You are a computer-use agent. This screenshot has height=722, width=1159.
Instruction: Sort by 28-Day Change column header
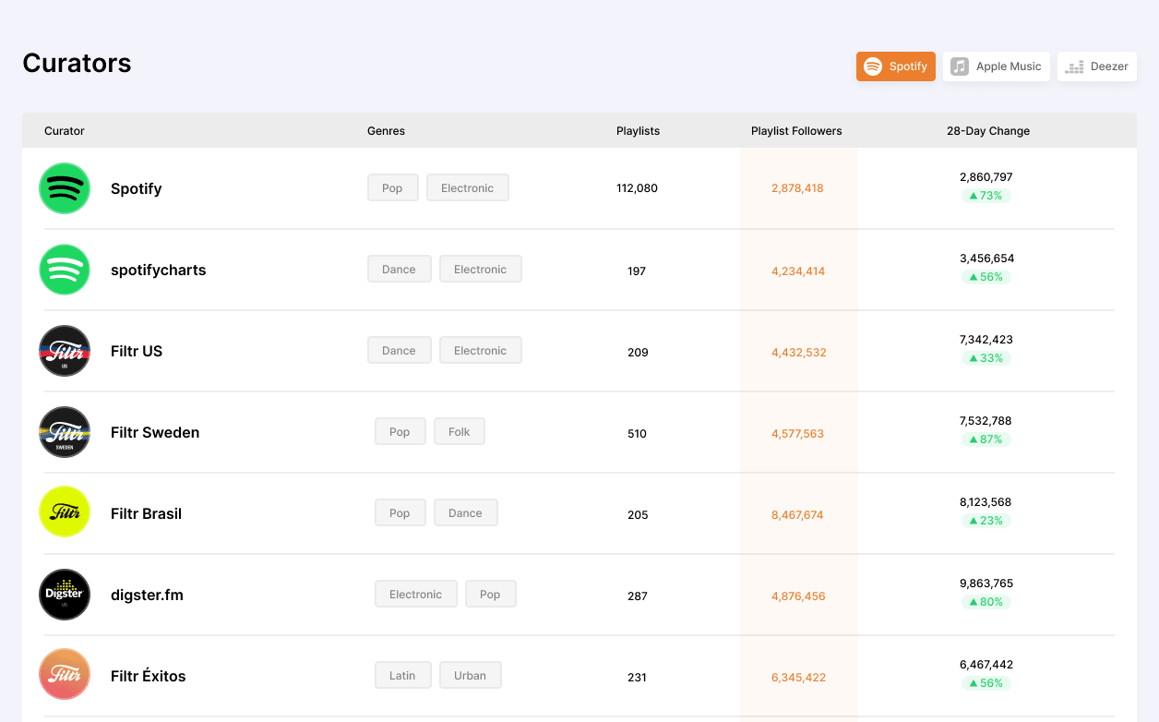(x=988, y=131)
